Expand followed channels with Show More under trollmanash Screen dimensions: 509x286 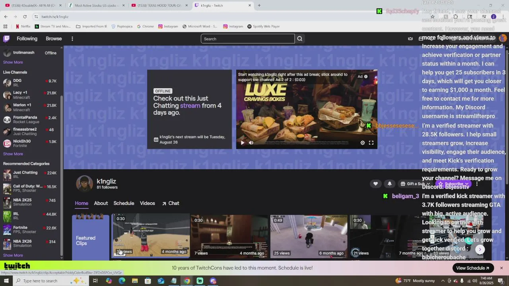13,62
